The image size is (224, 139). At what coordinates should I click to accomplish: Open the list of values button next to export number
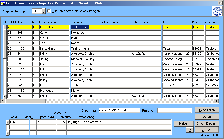43,11
